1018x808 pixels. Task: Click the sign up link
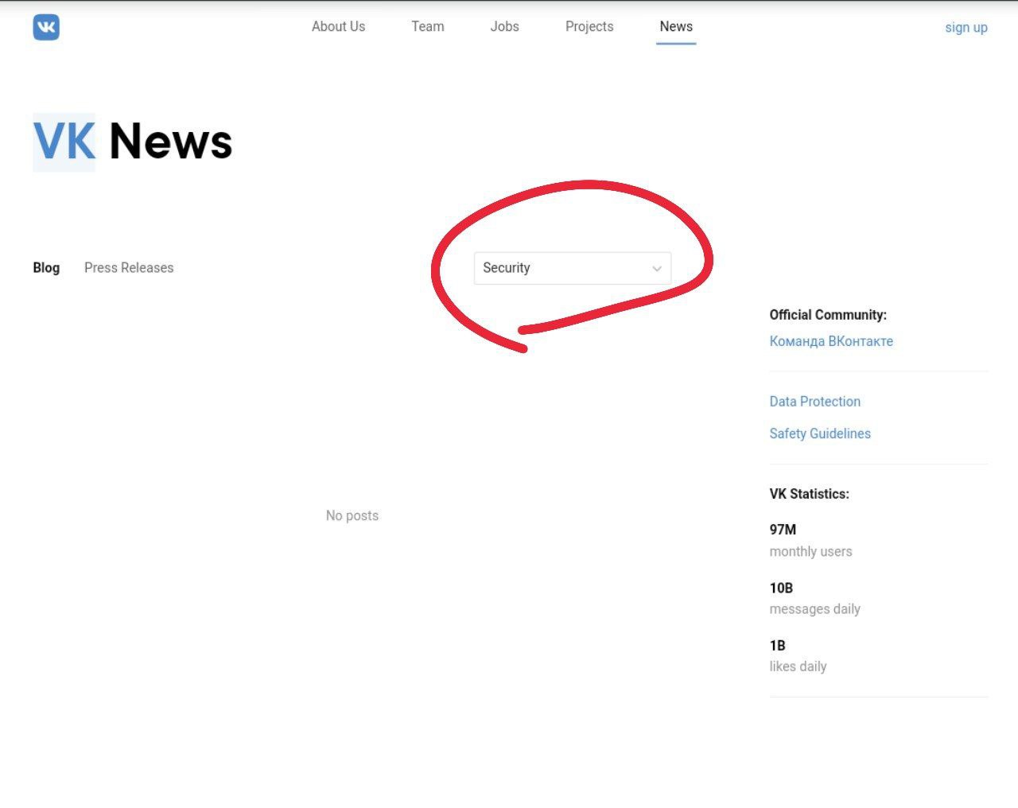pos(966,27)
